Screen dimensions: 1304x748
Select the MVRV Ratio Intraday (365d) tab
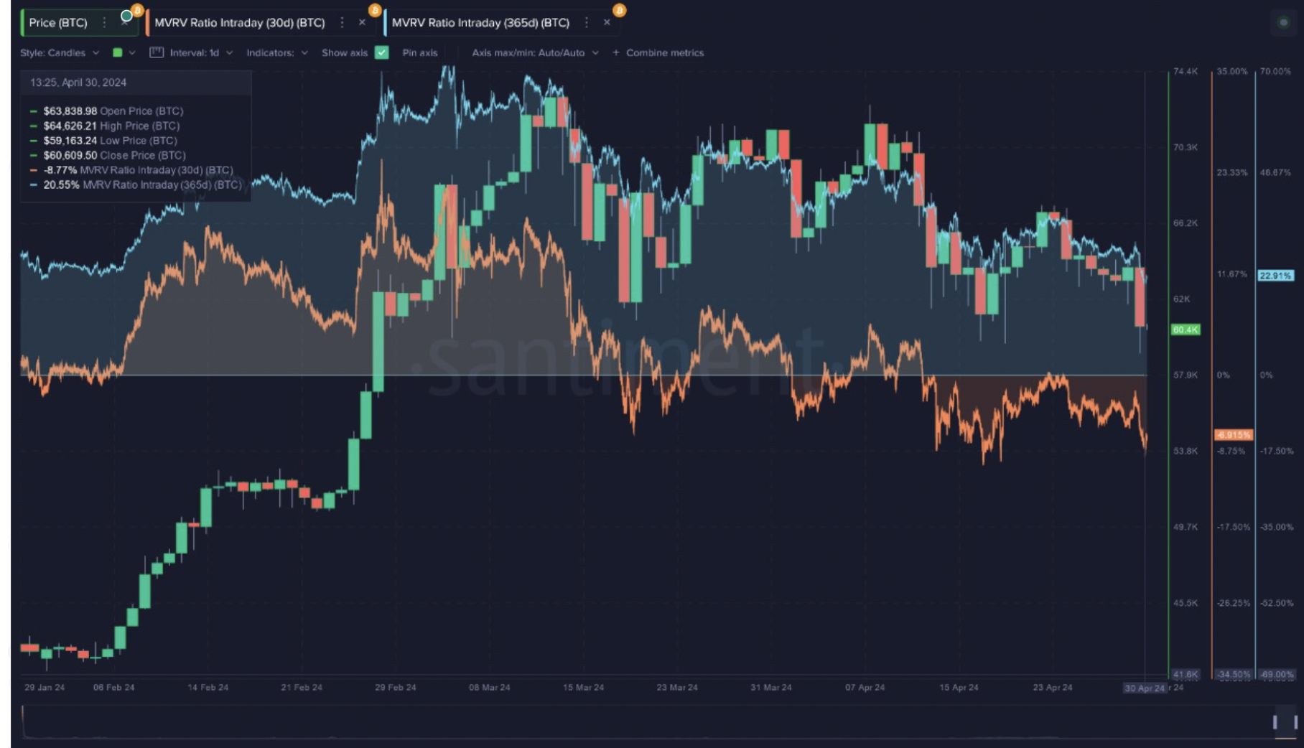pos(480,23)
